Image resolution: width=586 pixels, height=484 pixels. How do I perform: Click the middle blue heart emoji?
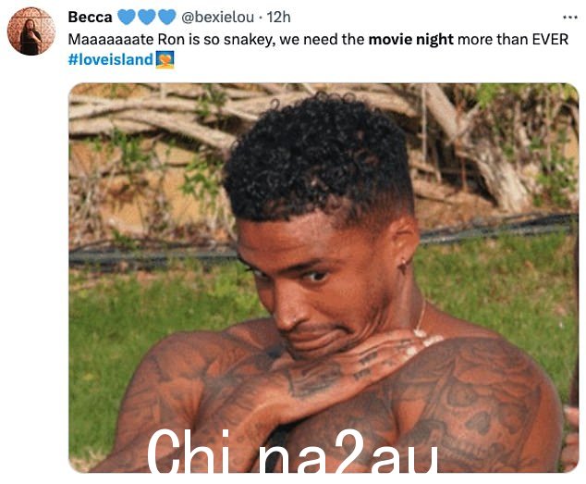pos(147,17)
